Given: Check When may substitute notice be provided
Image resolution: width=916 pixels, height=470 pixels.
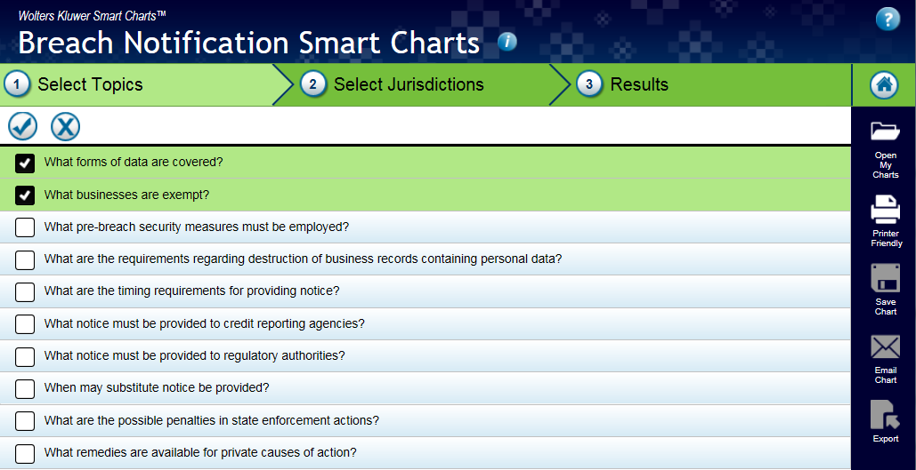Looking at the screenshot, I should click(25, 388).
